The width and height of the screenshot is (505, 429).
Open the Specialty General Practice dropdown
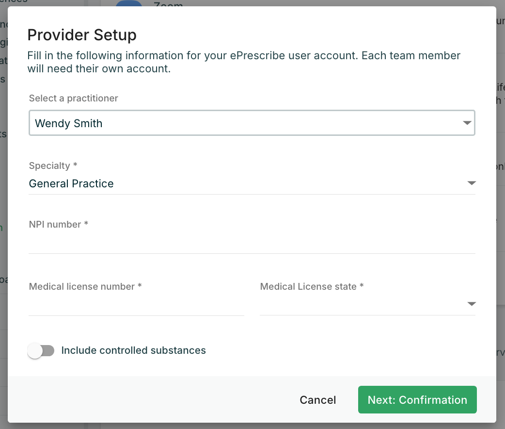(252, 183)
